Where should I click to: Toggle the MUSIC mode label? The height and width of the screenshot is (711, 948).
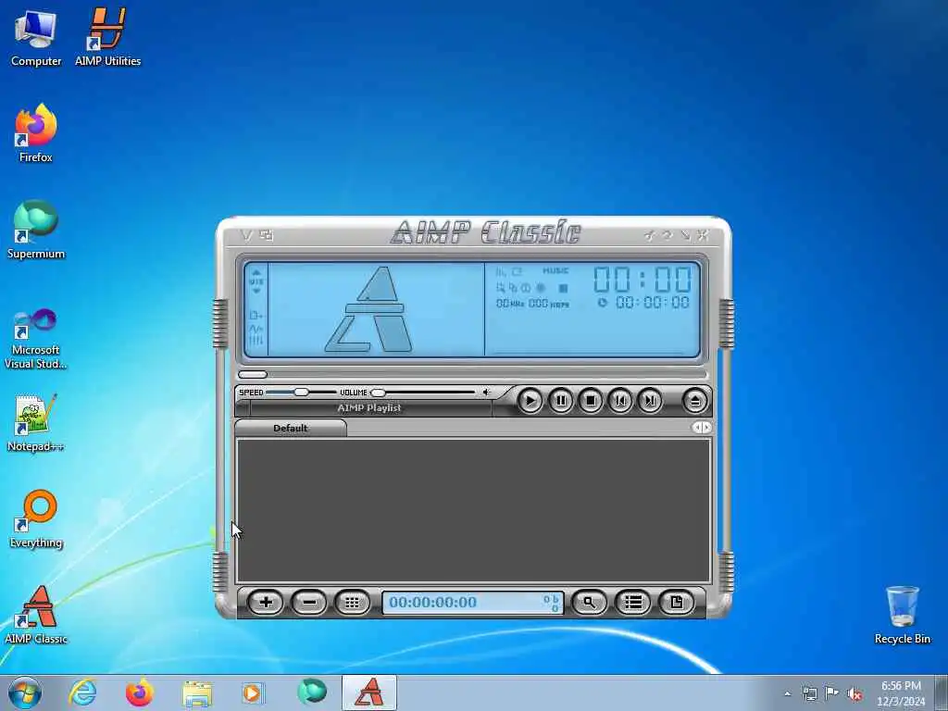click(x=555, y=271)
